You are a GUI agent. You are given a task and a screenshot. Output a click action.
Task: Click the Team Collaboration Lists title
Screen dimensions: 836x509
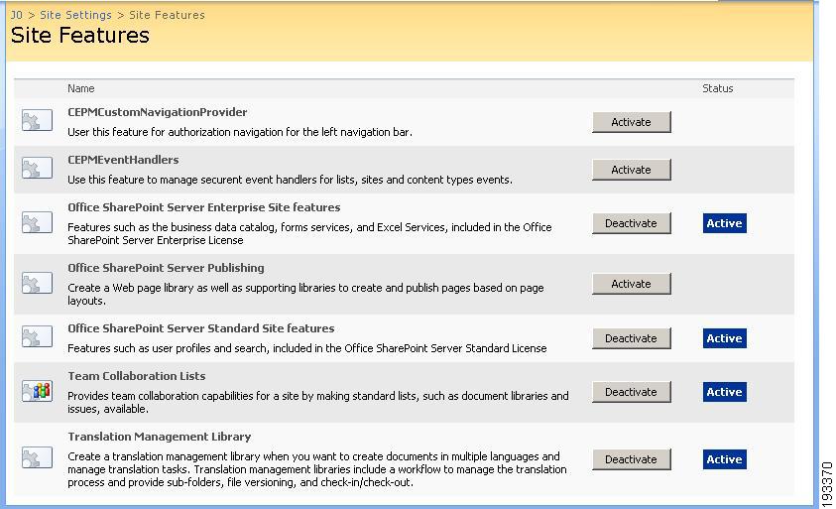[x=137, y=376]
